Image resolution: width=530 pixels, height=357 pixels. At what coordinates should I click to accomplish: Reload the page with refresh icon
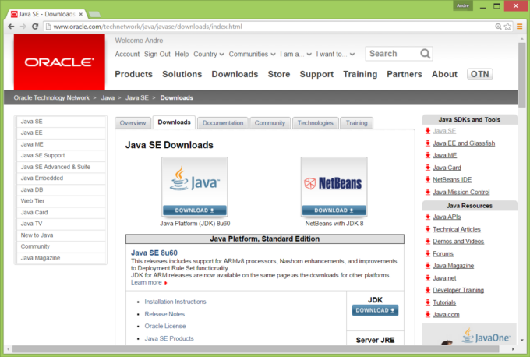click(35, 27)
